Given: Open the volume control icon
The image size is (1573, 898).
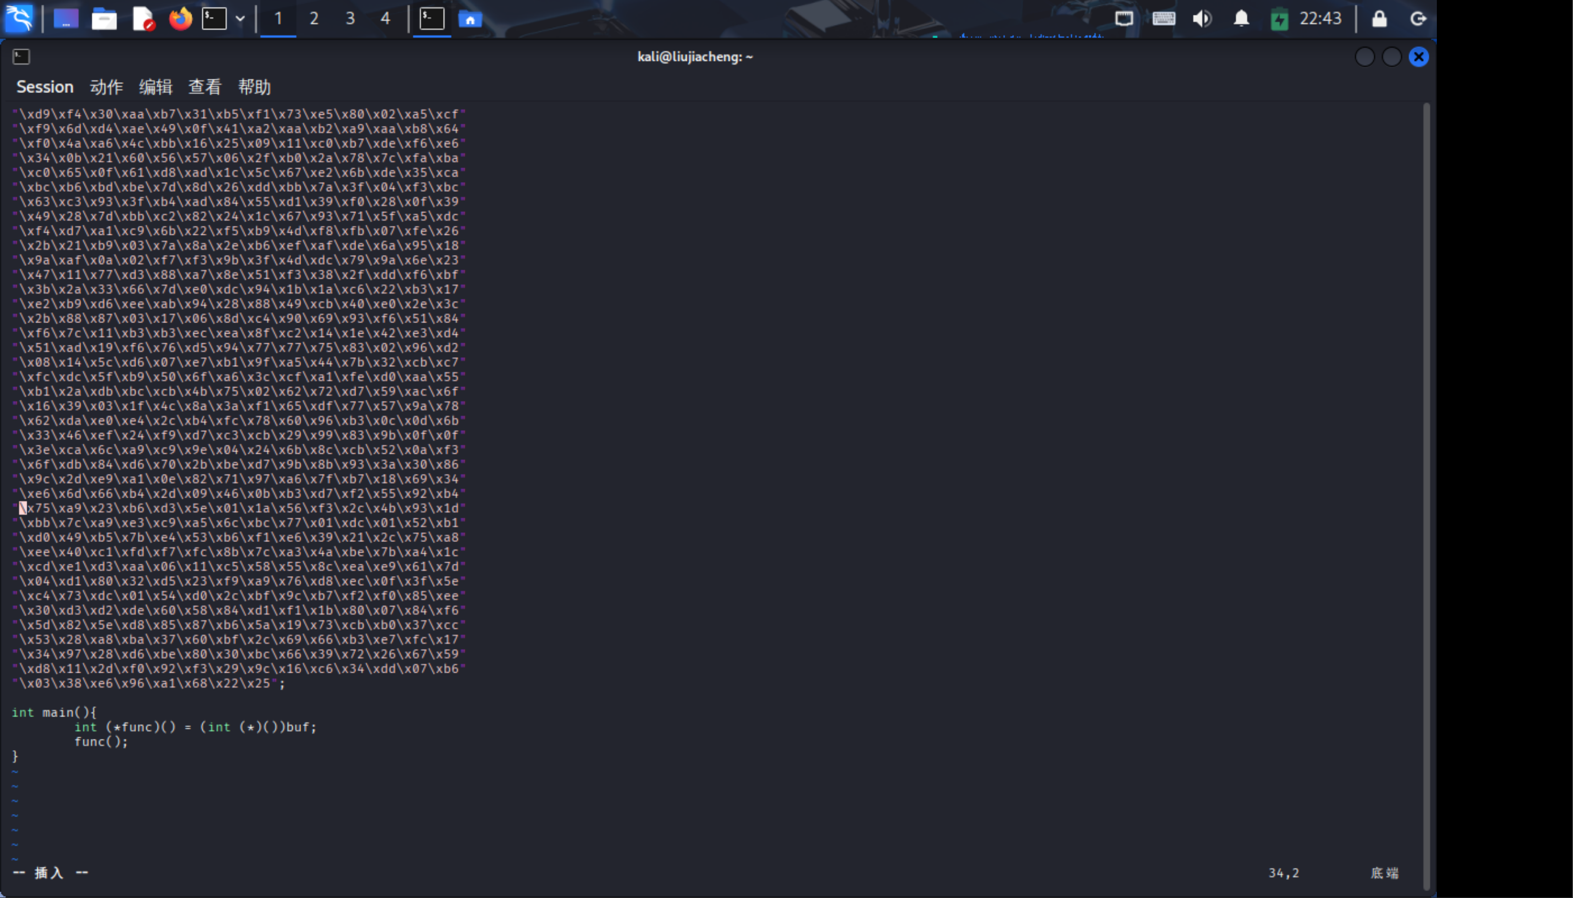Looking at the screenshot, I should tap(1202, 19).
